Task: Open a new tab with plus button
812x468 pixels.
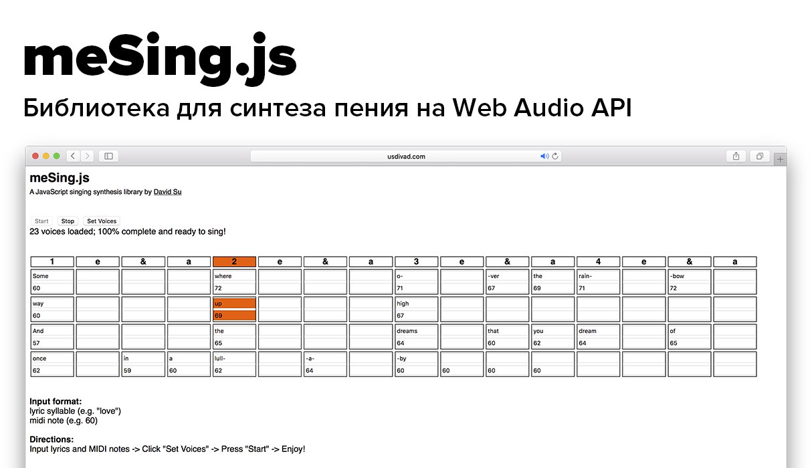Action: pyautogui.click(x=780, y=159)
